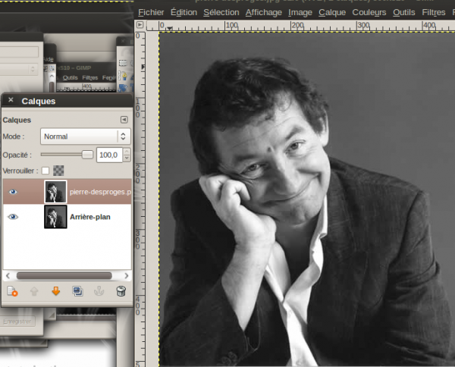Open the layer Mode dropdown
Screen dimensions: 455x367
pos(85,136)
